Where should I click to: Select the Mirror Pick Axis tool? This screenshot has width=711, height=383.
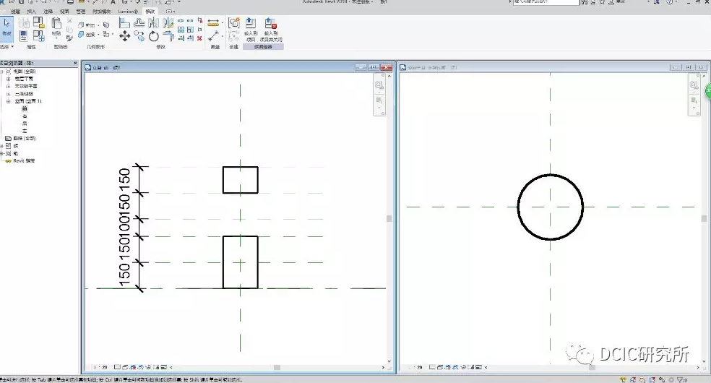pyautogui.click(x=154, y=22)
